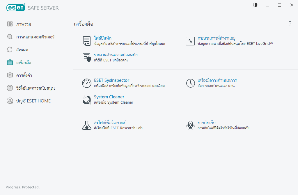This screenshot has height=195, width=298.
Task: Click the submit sample flask icon
Action: click(86, 125)
